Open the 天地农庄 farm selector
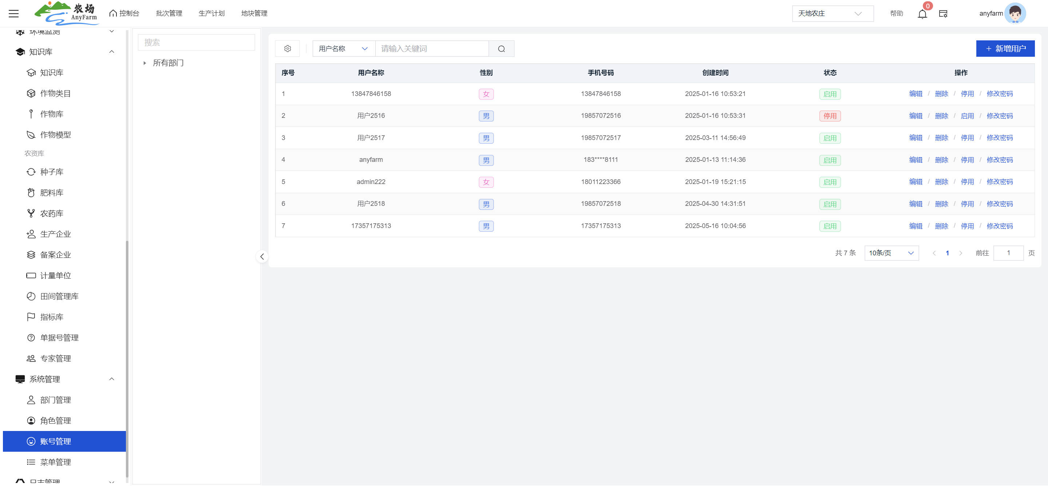This screenshot has height=491, width=1048. pyautogui.click(x=832, y=13)
